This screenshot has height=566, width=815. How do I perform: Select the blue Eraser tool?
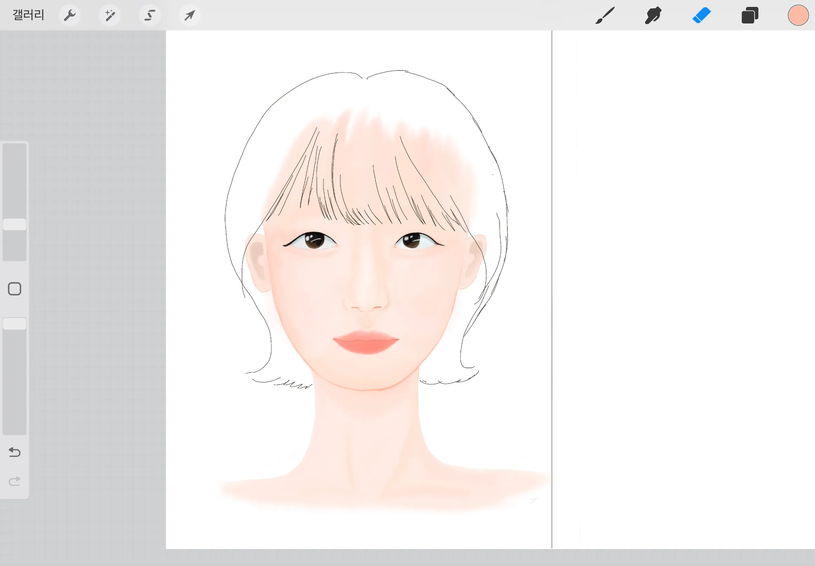pos(701,15)
